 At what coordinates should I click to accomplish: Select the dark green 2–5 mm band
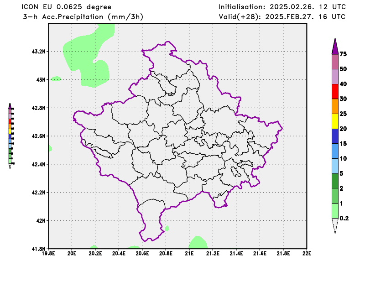click(335, 181)
